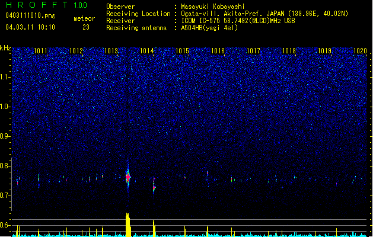Click the 0.8 frequency axis label
The image size is (373, 237).
(x=5, y=166)
